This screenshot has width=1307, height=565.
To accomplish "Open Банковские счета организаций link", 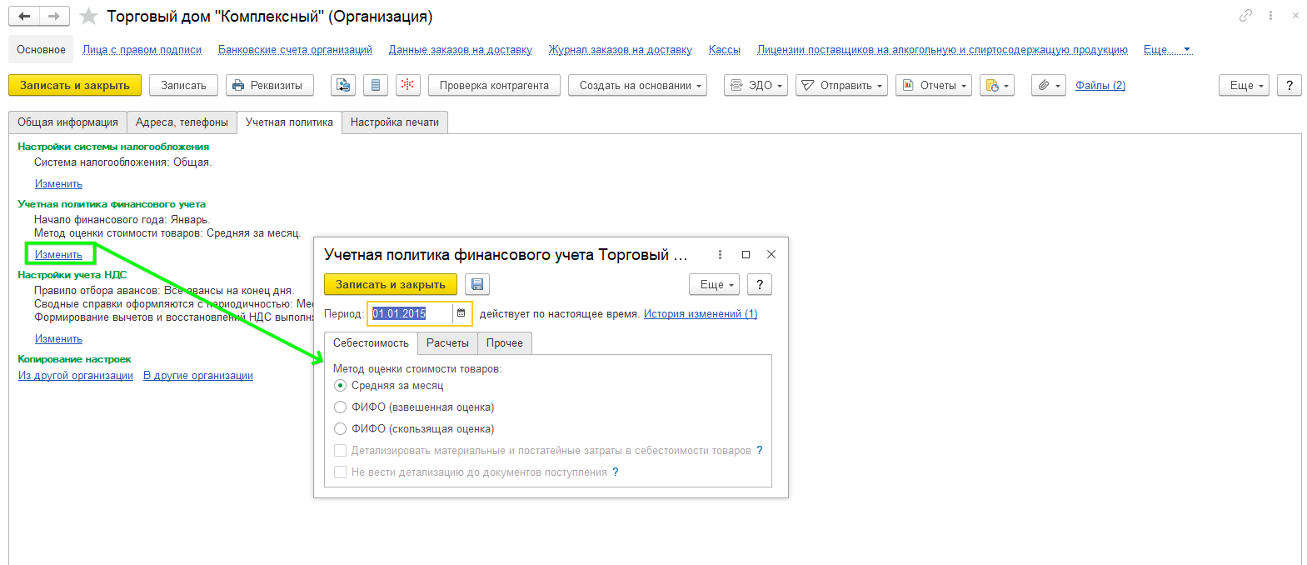I will pos(295,49).
